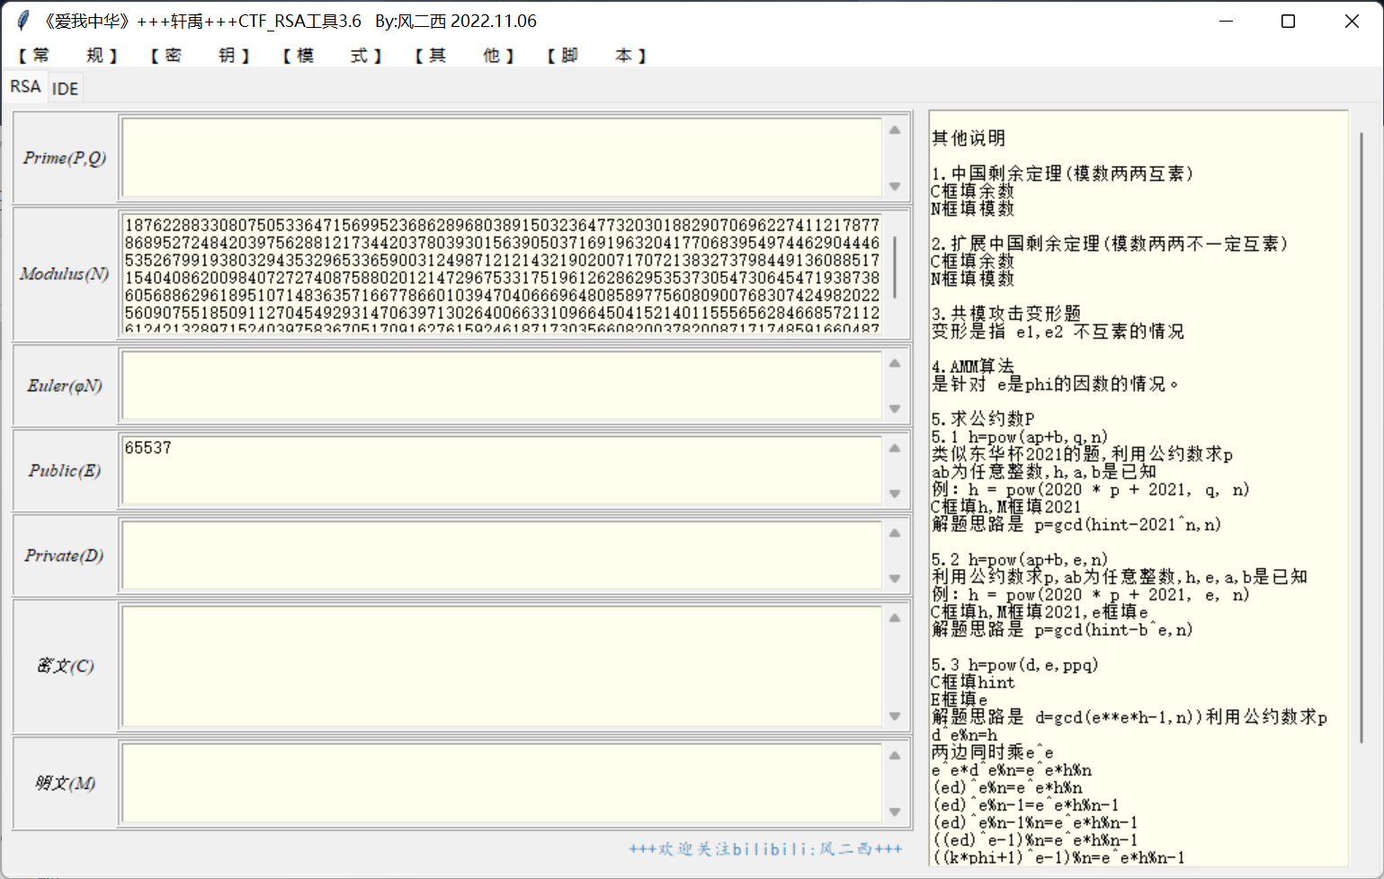Click Euler(φN) scrollbar down arrow
This screenshot has height=879, width=1384.
click(895, 409)
